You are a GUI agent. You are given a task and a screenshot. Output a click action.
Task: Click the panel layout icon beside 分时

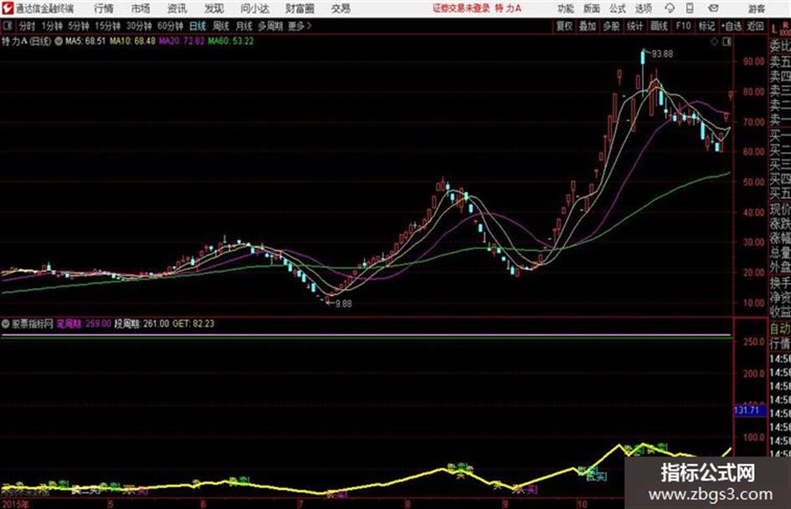coord(8,26)
